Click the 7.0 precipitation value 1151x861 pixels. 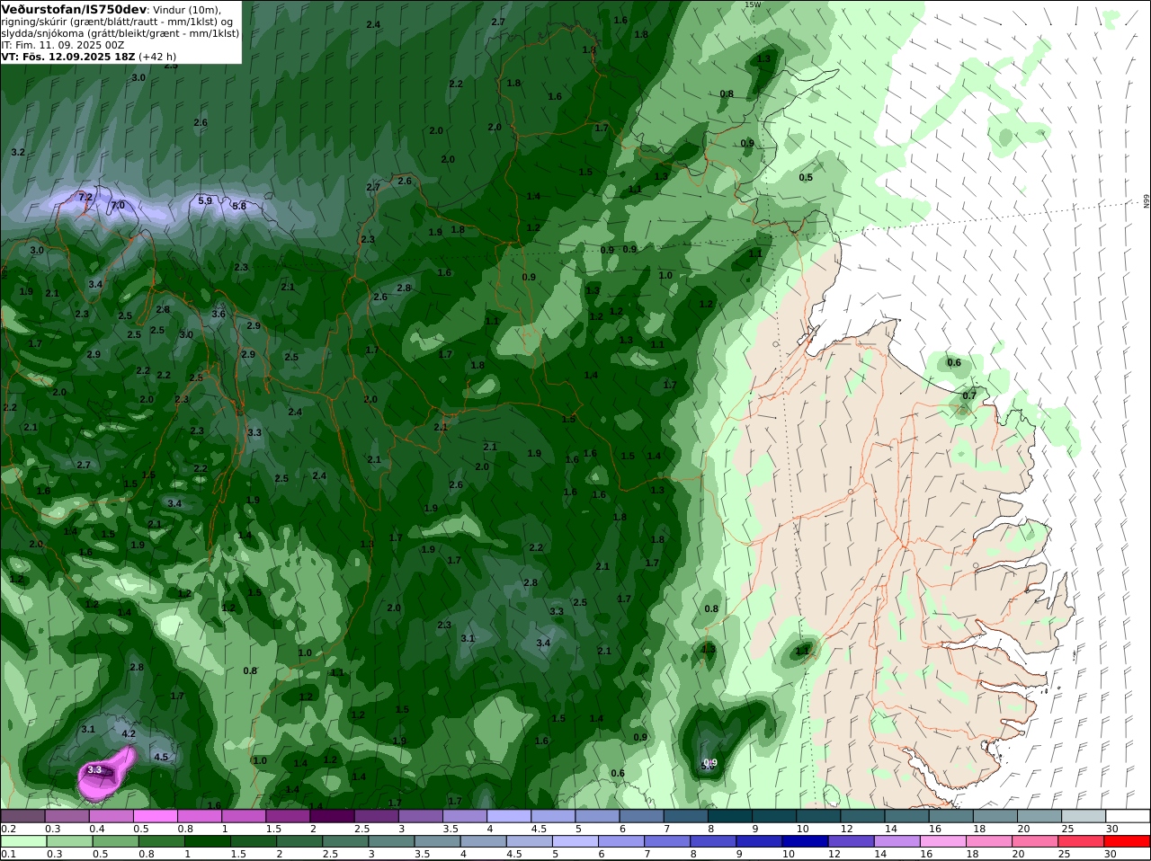point(118,206)
